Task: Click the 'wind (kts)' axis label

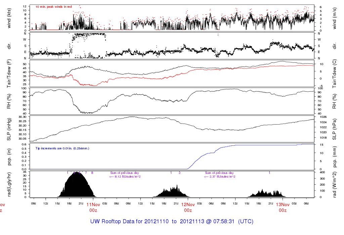Action: (x=9, y=18)
